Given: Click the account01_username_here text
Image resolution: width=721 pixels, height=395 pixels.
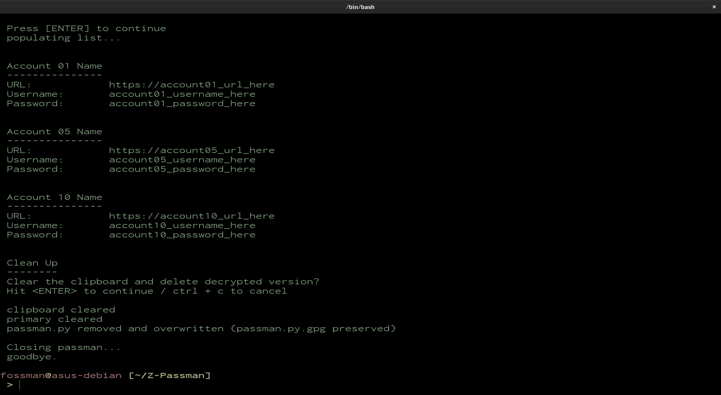Looking at the screenshot, I should [182, 94].
